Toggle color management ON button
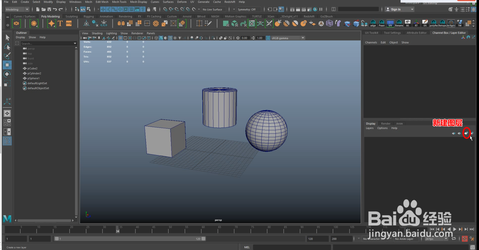The image size is (479, 250). (x=268, y=38)
